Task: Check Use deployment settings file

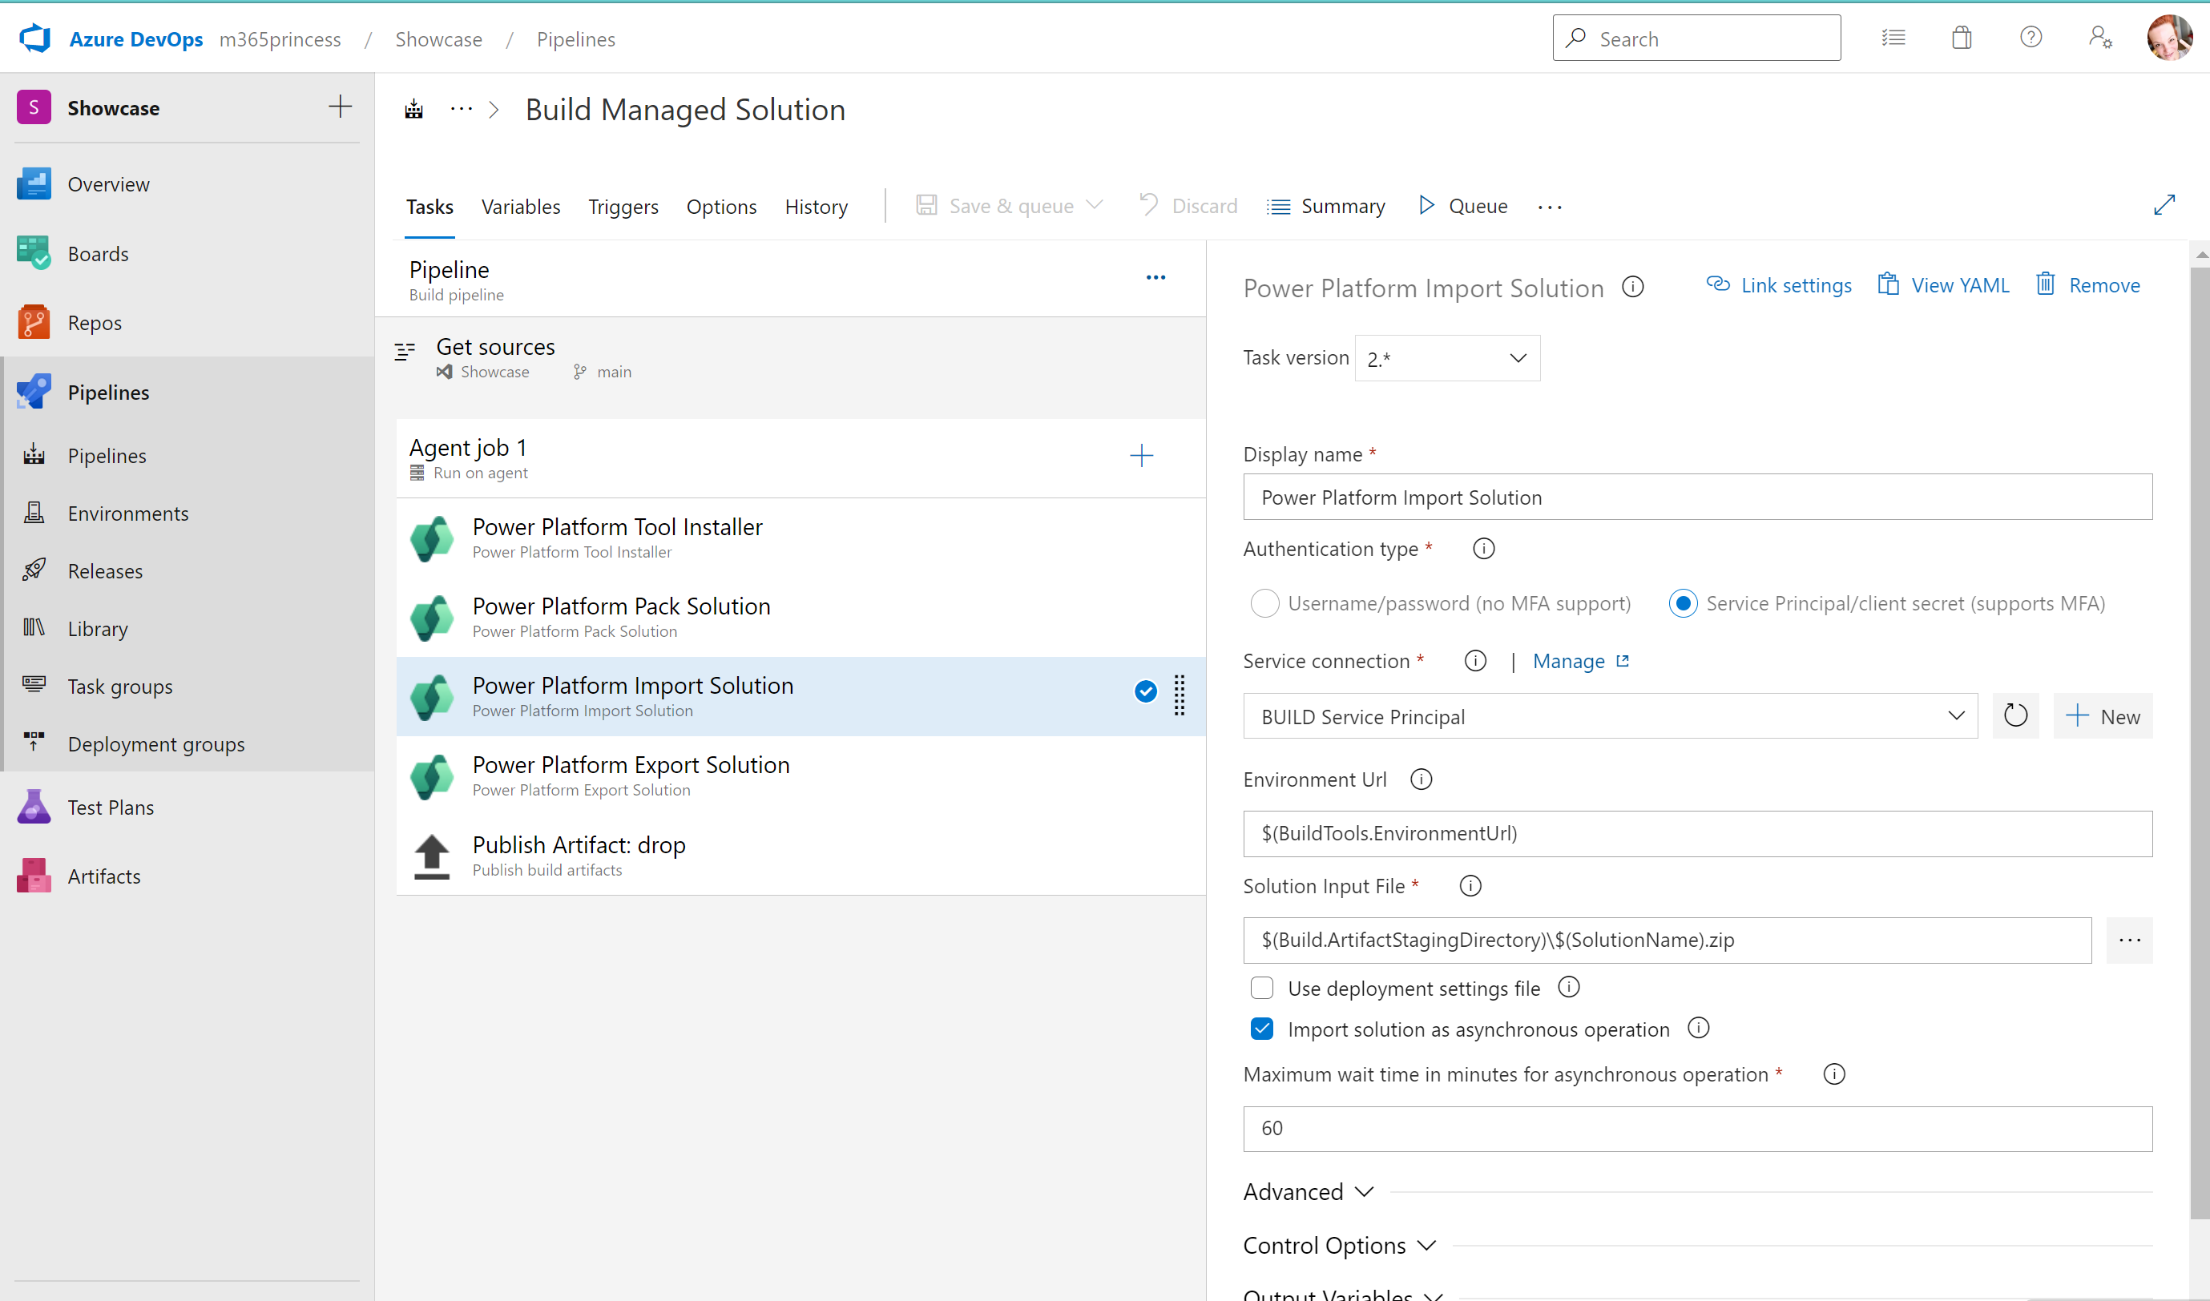Action: pyautogui.click(x=1262, y=988)
